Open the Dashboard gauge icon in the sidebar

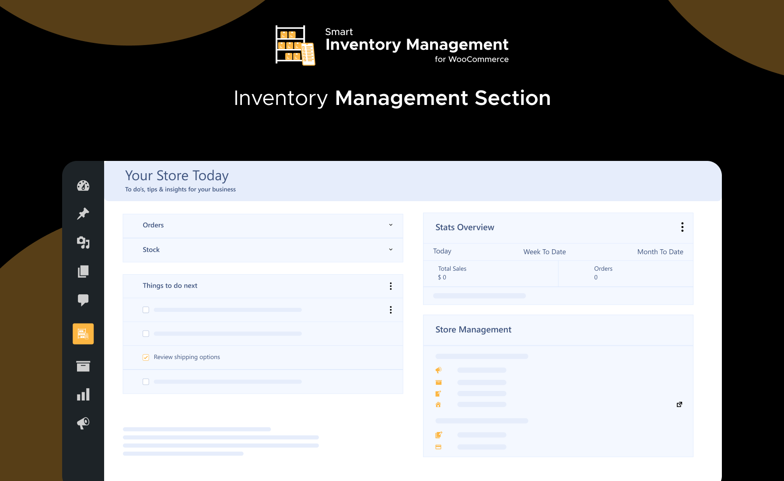[x=83, y=185]
